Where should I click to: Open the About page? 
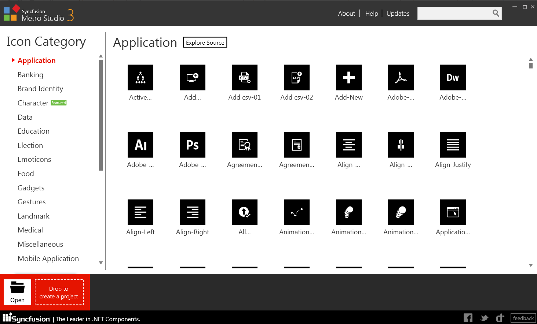coord(347,14)
